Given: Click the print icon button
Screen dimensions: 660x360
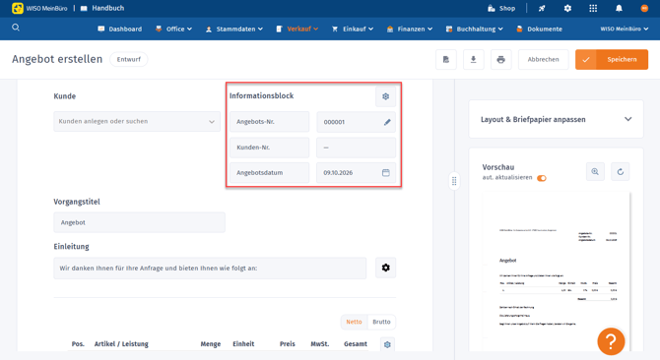Looking at the screenshot, I should (x=500, y=60).
